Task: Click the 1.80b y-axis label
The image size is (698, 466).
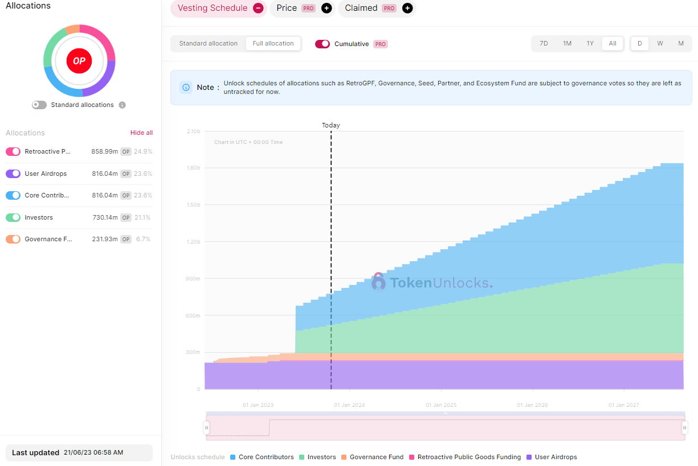Action: (194, 168)
